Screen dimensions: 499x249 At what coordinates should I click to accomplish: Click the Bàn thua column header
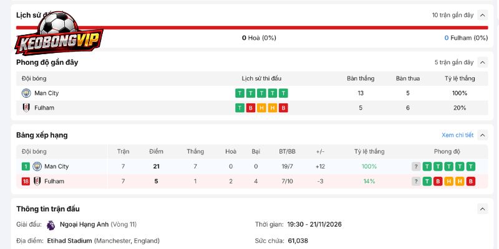[x=408, y=78]
